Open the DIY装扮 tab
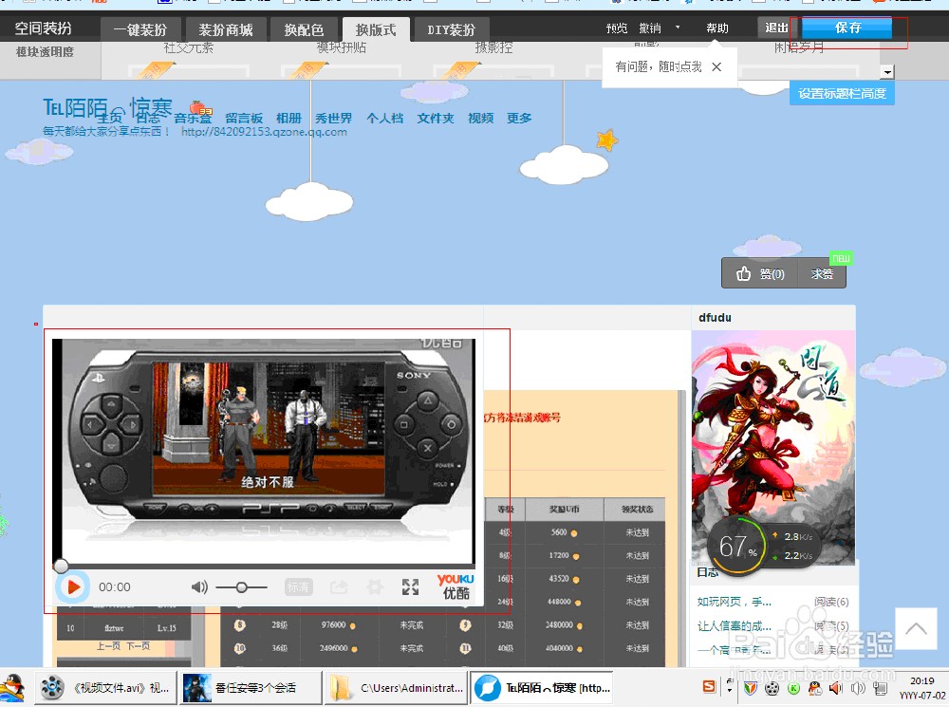 click(452, 29)
